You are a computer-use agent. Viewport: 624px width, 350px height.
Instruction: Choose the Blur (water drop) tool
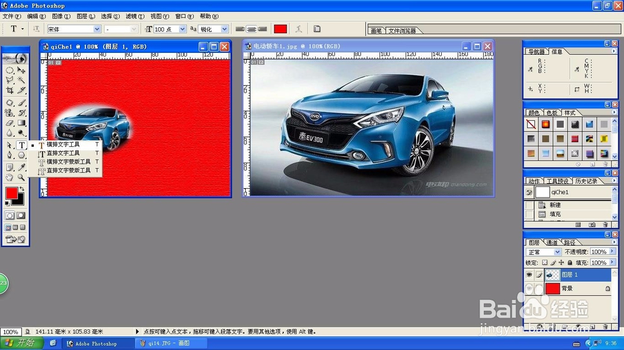pyautogui.click(x=9, y=133)
